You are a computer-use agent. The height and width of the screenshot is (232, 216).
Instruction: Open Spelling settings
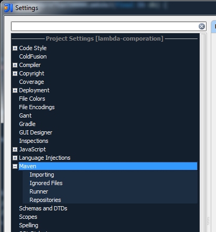click(x=28, y=225)
